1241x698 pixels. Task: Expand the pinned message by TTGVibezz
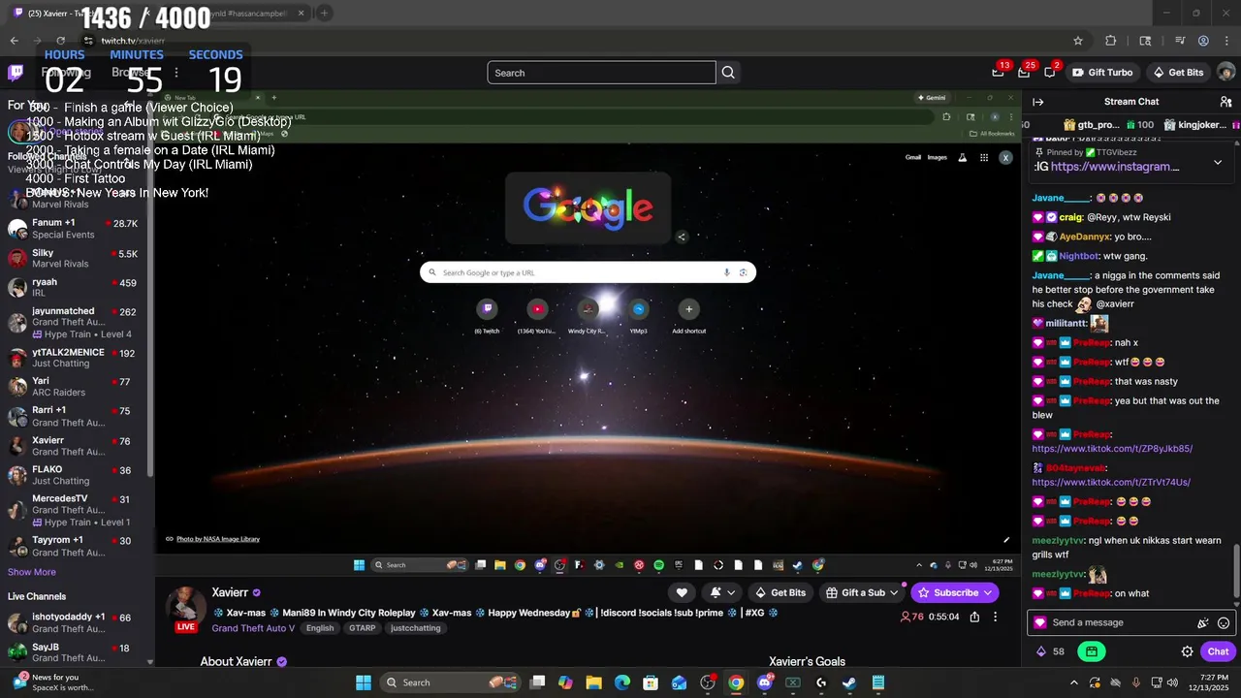(1218, 162)
